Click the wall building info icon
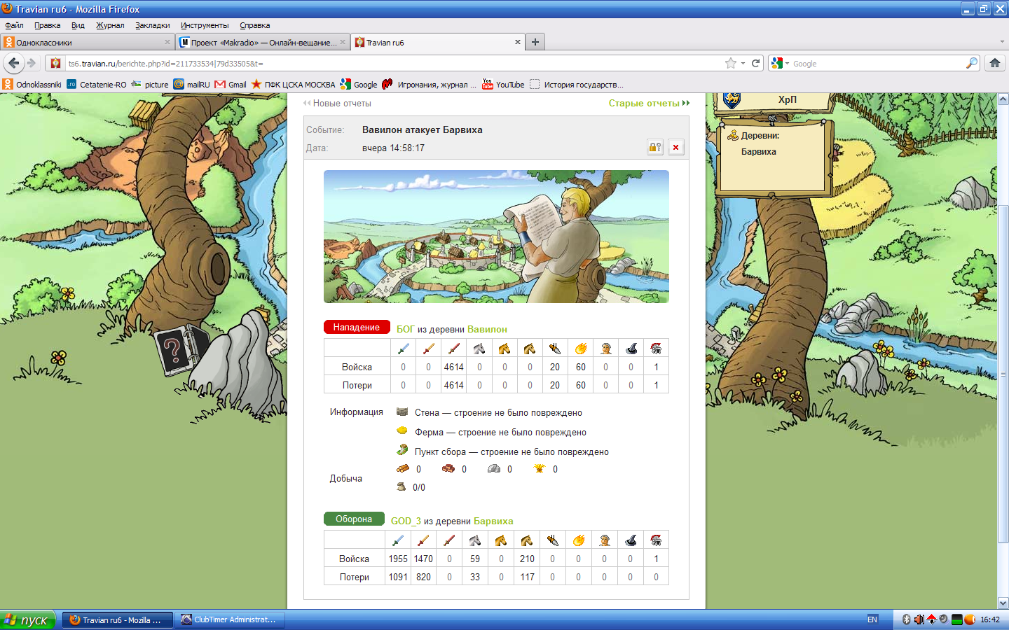 point(402,412)
